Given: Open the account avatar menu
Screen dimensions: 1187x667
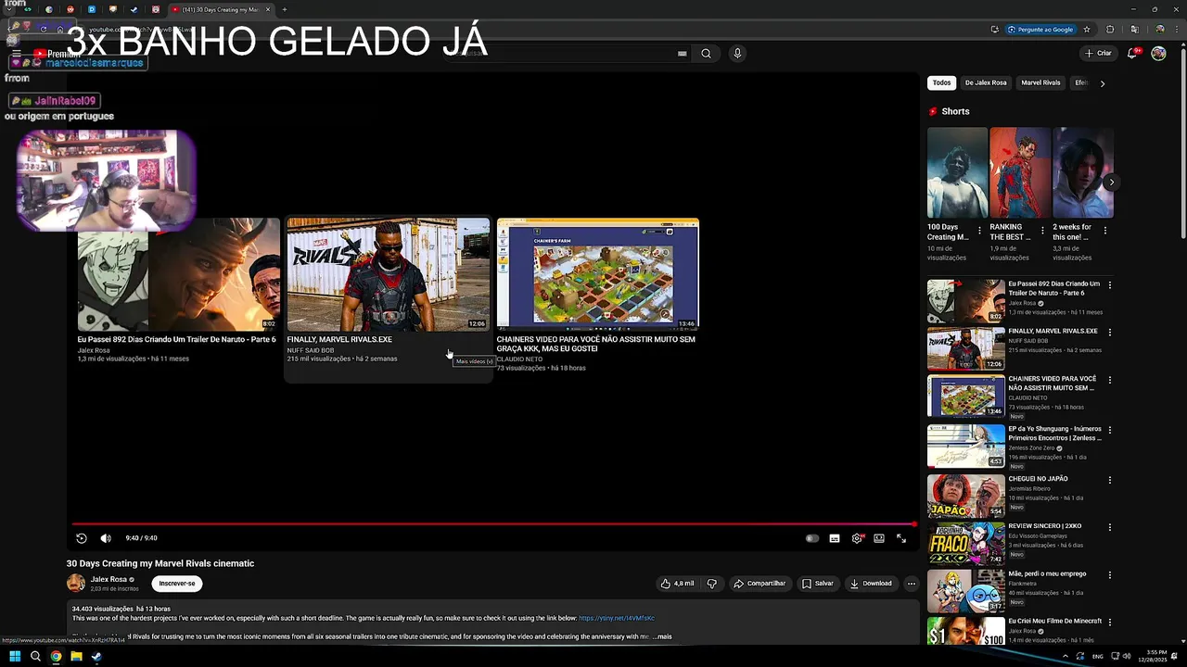Looking at the screenshot, I should (x=1158, y=53).
